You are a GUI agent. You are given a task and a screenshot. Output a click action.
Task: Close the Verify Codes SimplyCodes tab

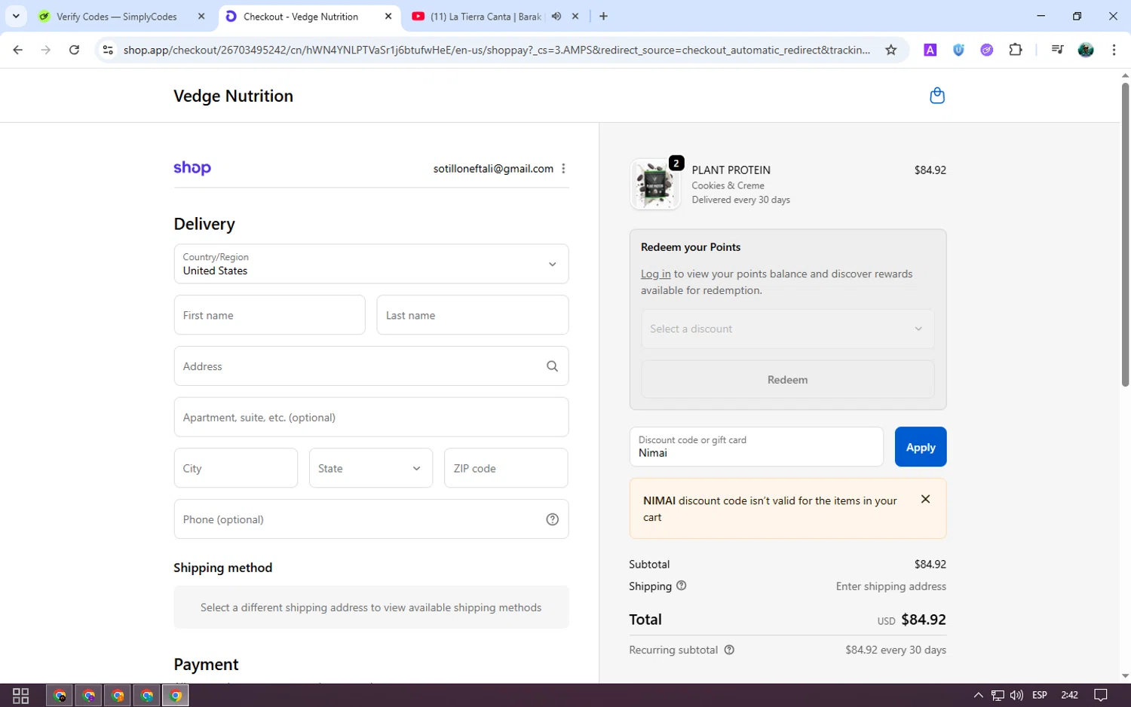tap(201, 16)
